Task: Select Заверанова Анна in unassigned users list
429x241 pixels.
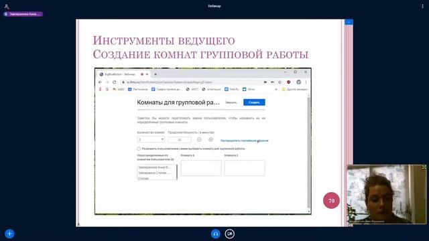Action: [x=155, y=167]
